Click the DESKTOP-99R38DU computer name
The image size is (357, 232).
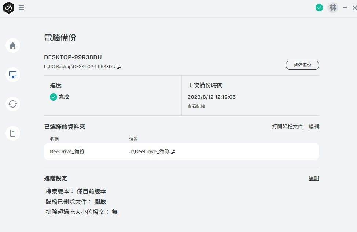pyautogui.click(x=73, y=57)
